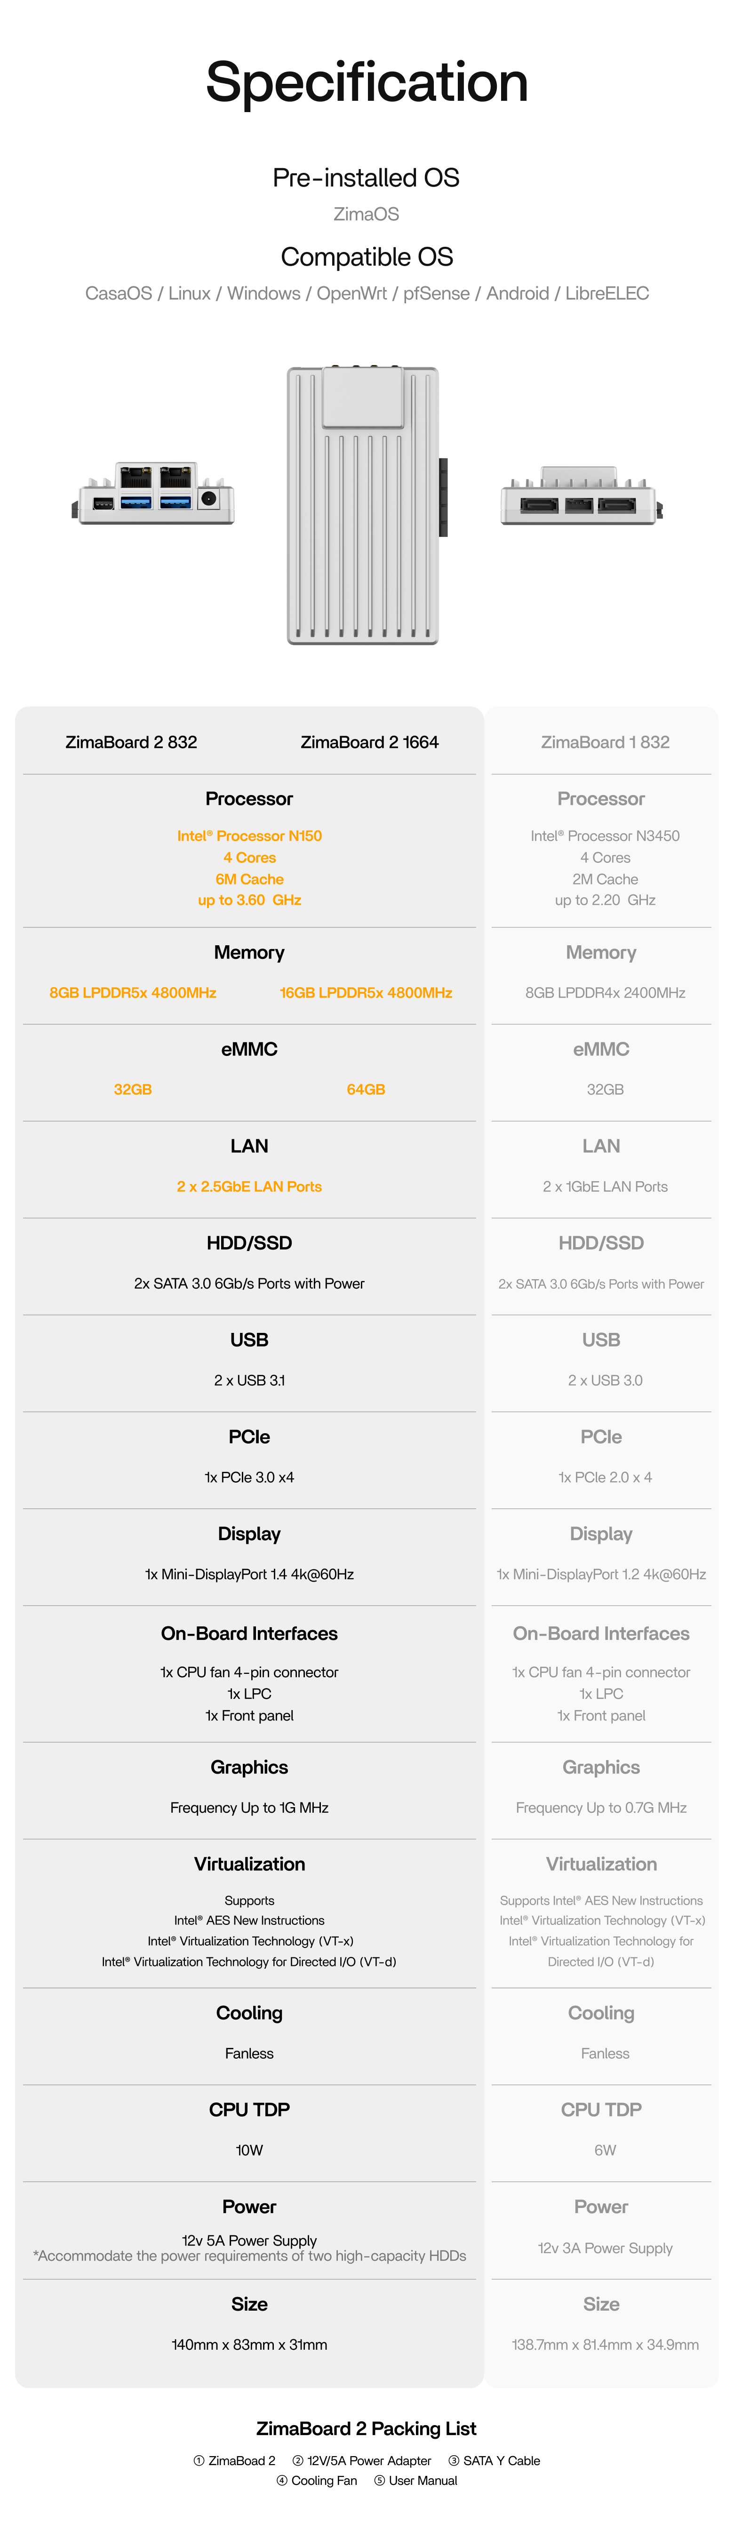The width and height of the screenshot is (734, 2532).
Task: Click the Specification page title
Action: 367,81
